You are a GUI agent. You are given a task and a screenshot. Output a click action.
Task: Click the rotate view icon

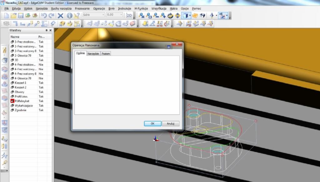(x=170, y=16)
